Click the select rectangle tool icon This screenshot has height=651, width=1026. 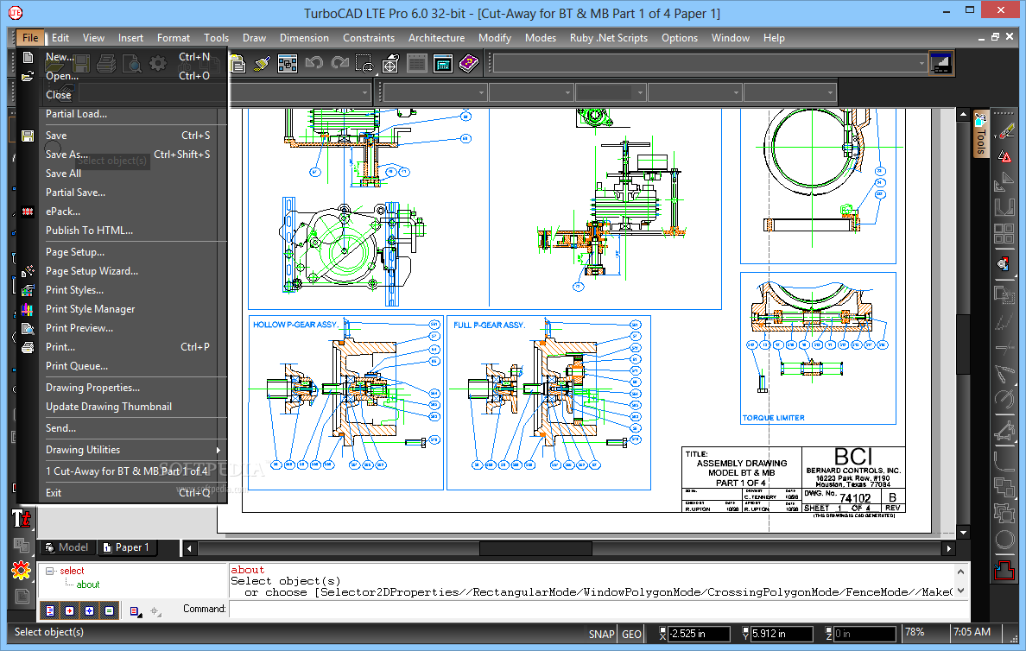364,64
